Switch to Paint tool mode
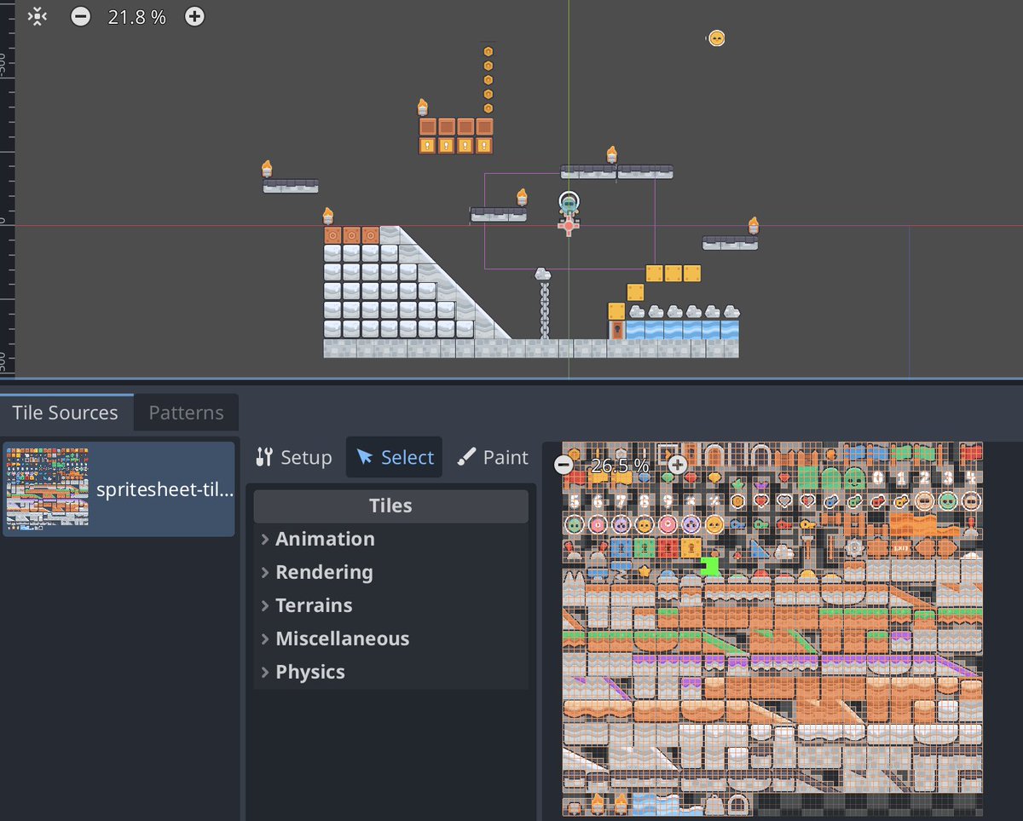Viewport: 1023px width, 821px height. click(493, 457)
